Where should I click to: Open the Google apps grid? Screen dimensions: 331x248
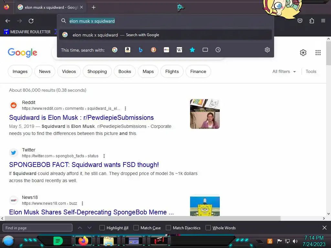click(318, 53)
